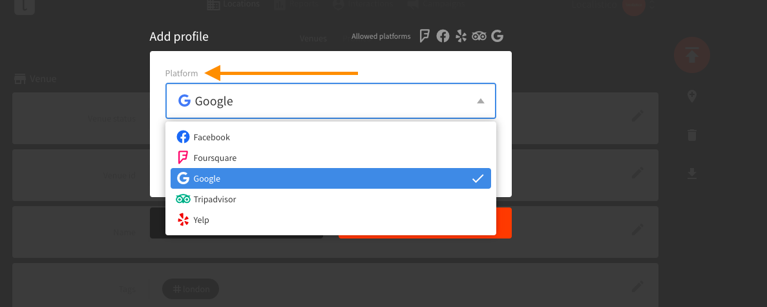
Task: Click the Foursquare allowed platform icon
Action: 425,36
